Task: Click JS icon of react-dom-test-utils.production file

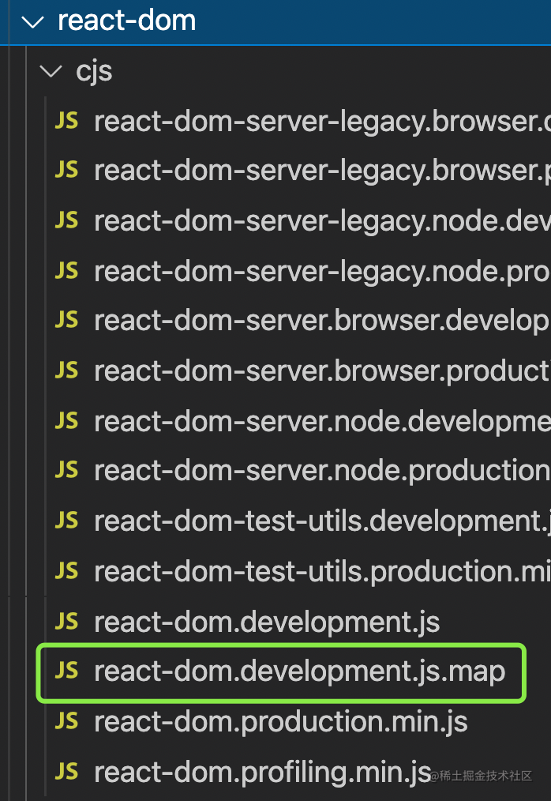Action: (x=66, y=570)
